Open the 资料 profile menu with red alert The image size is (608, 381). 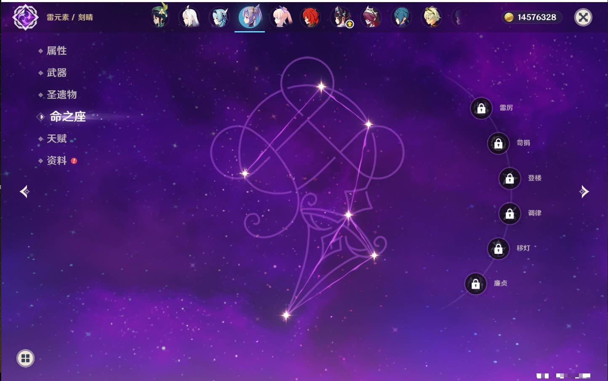(x=57, y=160)
